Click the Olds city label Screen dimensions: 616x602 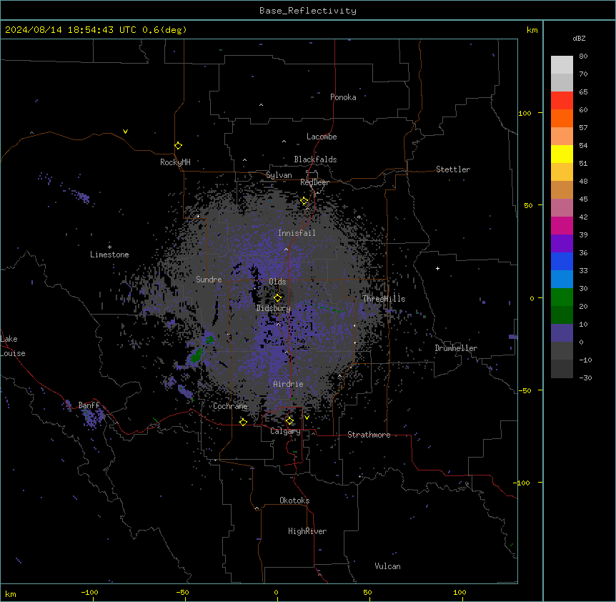(x=277, y=282)
